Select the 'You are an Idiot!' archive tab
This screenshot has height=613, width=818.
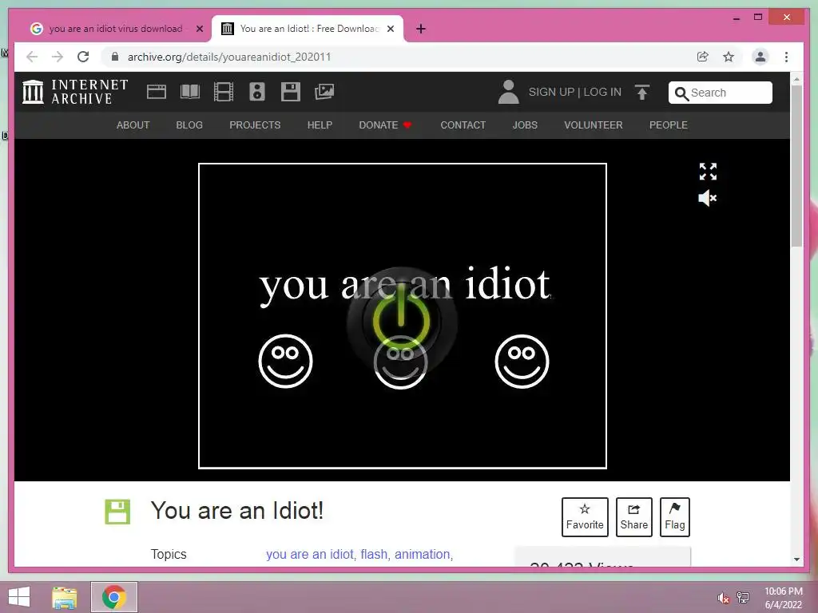point(308,29)
